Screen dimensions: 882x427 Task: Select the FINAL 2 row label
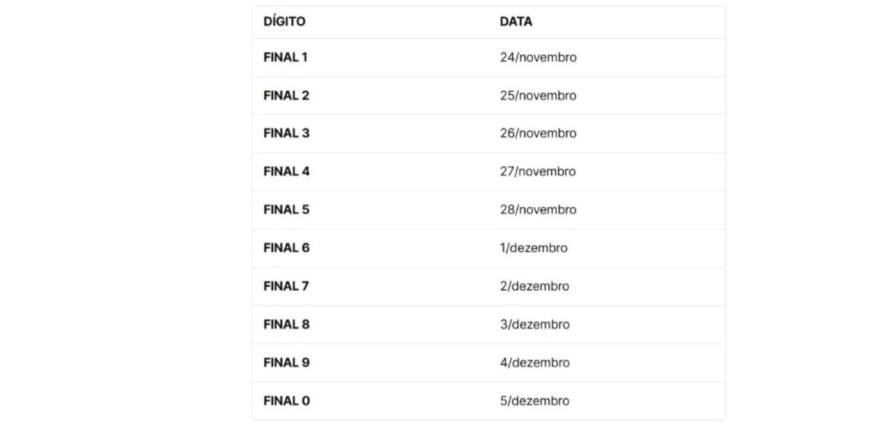[286, 95]
